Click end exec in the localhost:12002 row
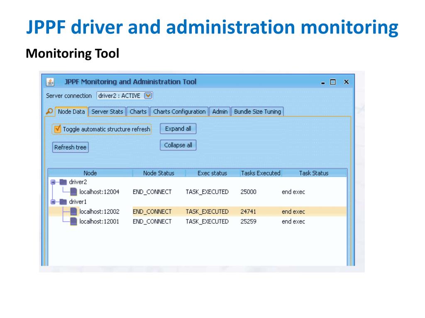Screen dimensions: 425x318 pos(293,212)
